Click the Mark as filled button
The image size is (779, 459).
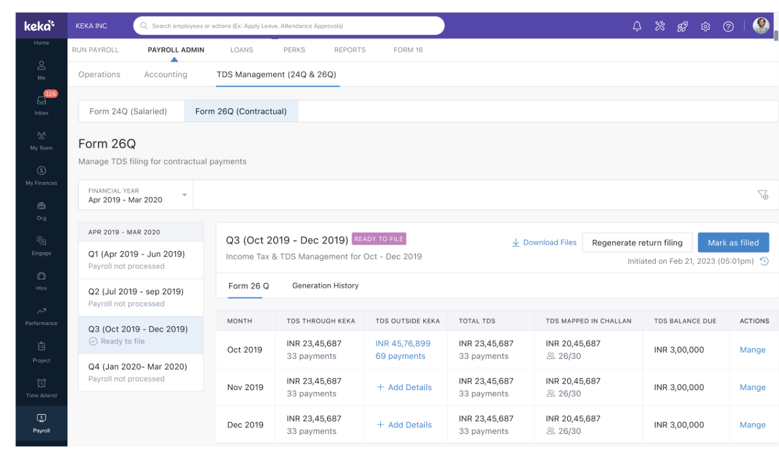733,243
